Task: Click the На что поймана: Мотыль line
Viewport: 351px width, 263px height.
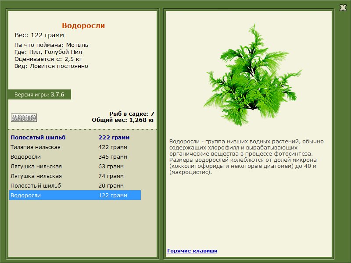Action: point(51,45)
